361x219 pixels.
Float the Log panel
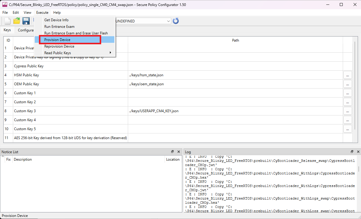point(352,152)
